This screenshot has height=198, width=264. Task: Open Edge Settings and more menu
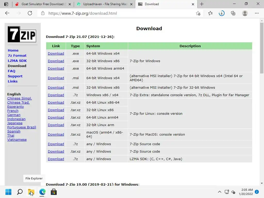coord(257,13)
